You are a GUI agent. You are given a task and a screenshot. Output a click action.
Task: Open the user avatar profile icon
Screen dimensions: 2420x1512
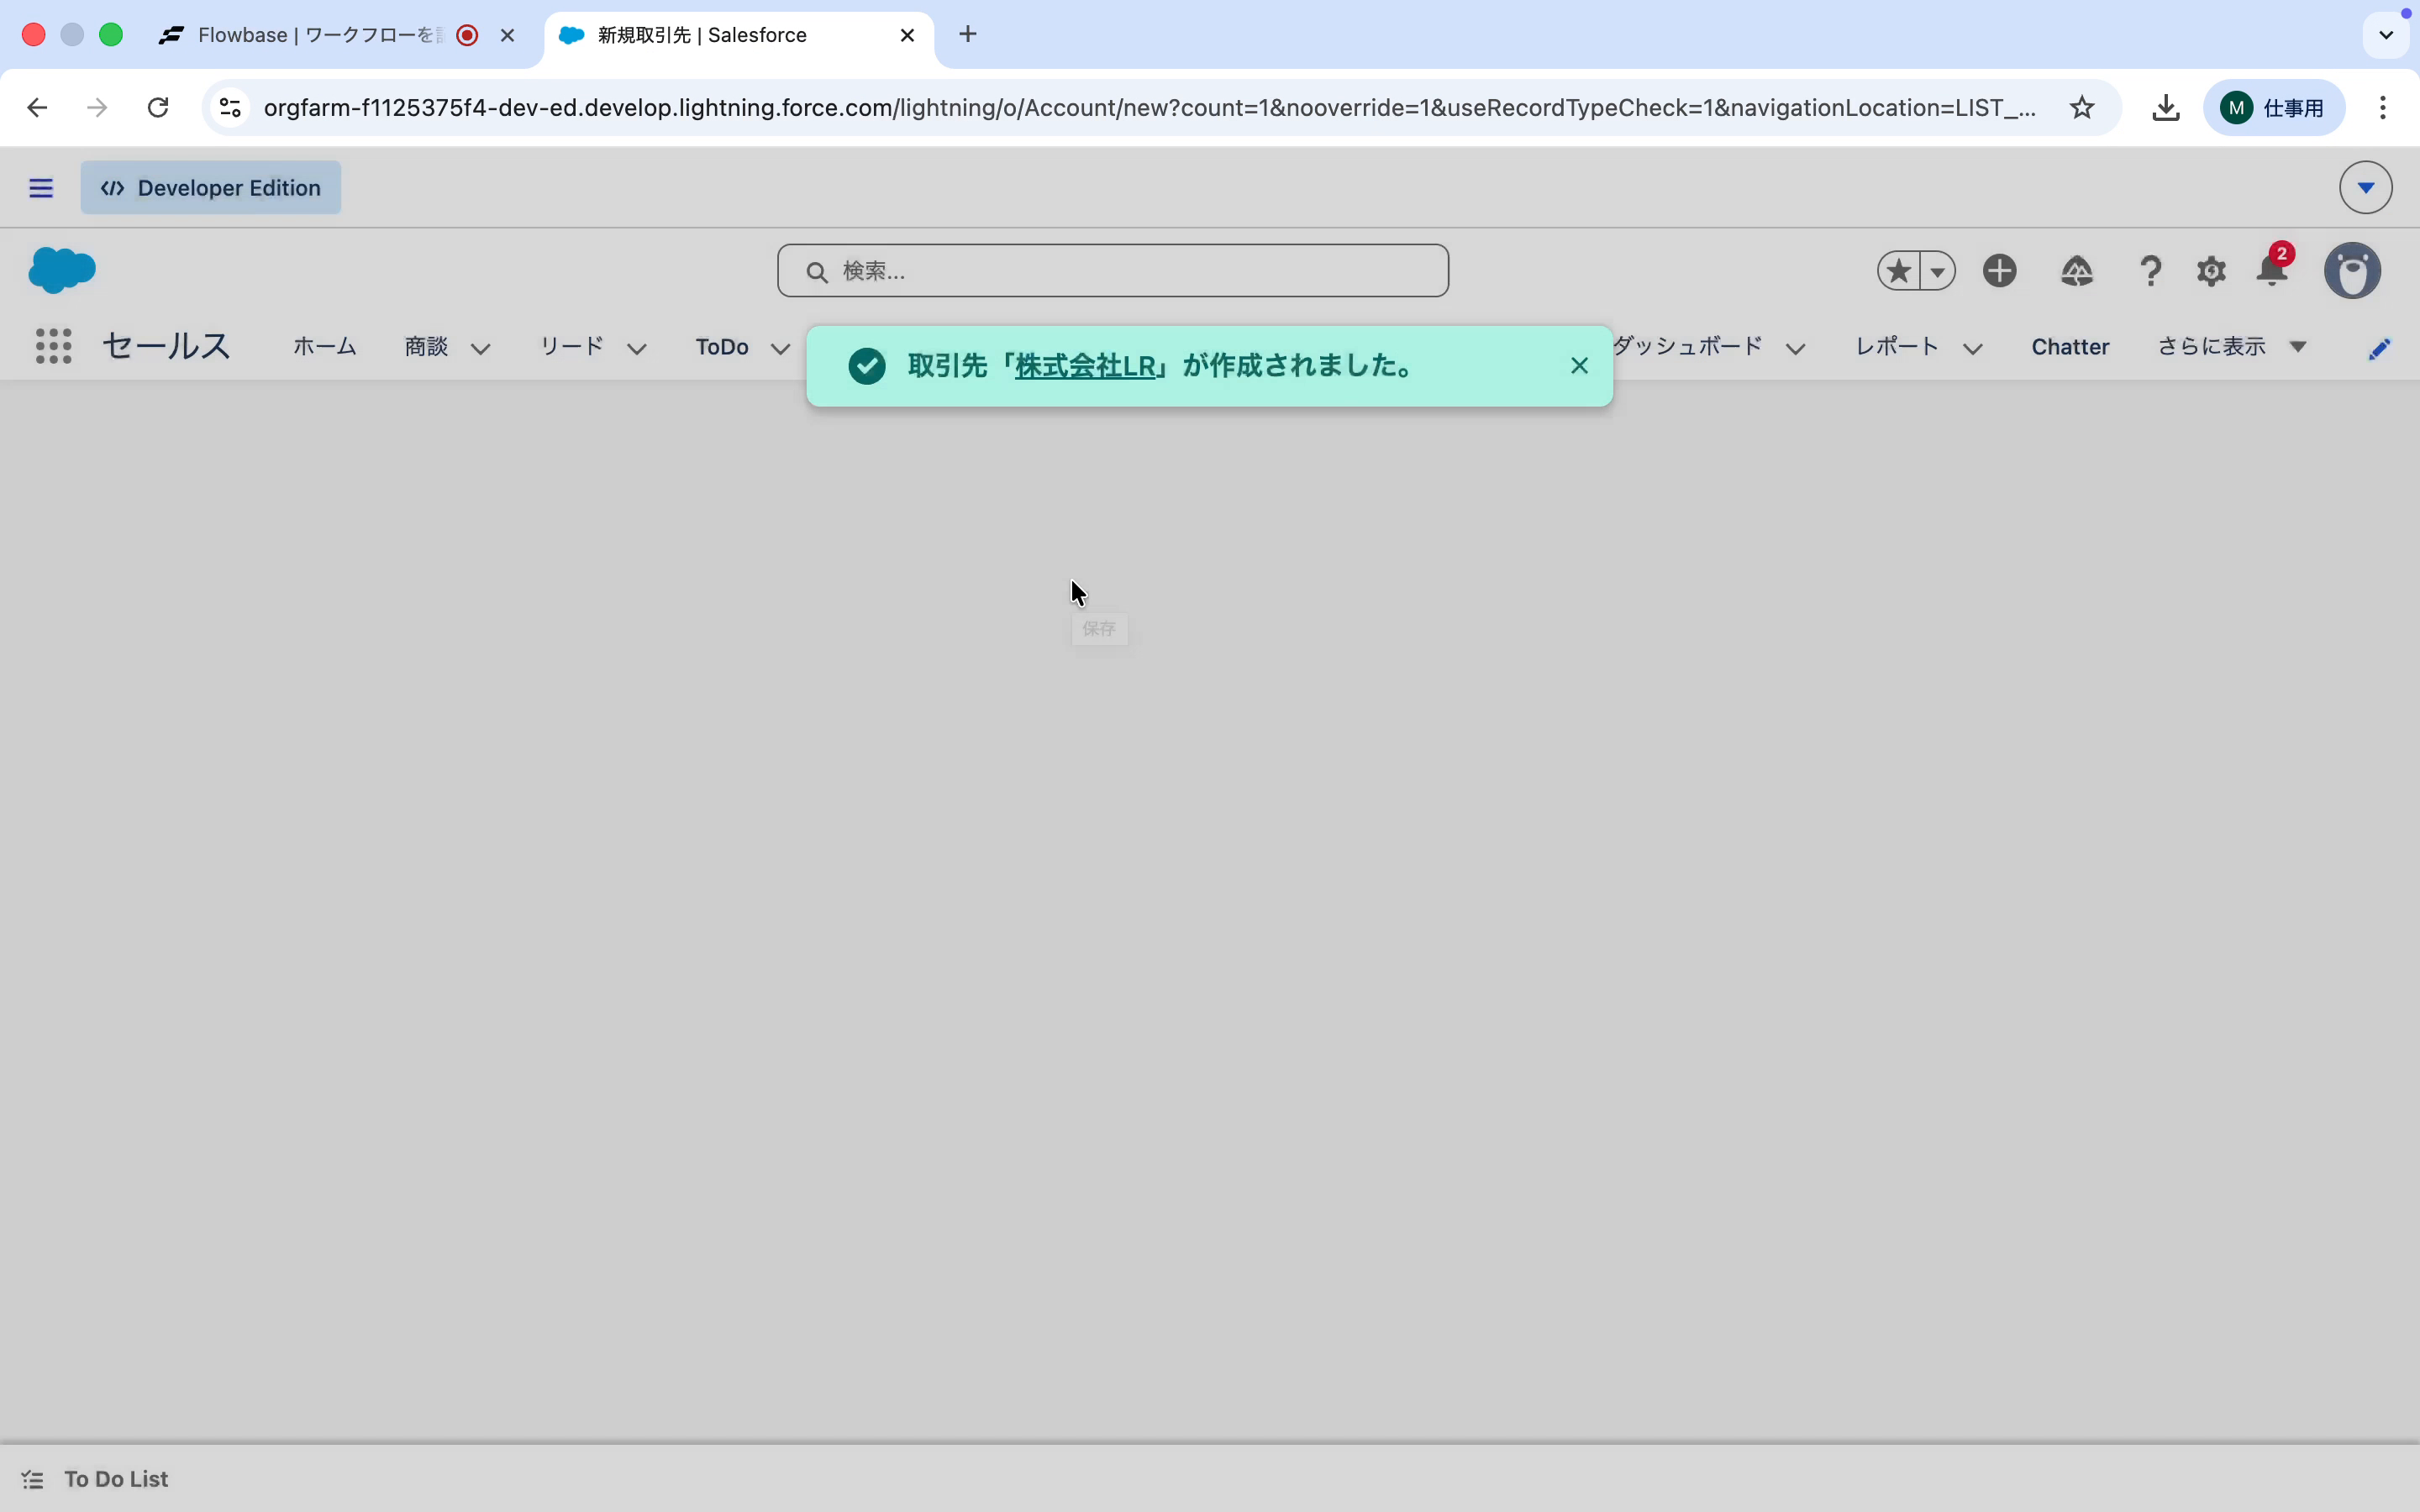point(2353,271)
